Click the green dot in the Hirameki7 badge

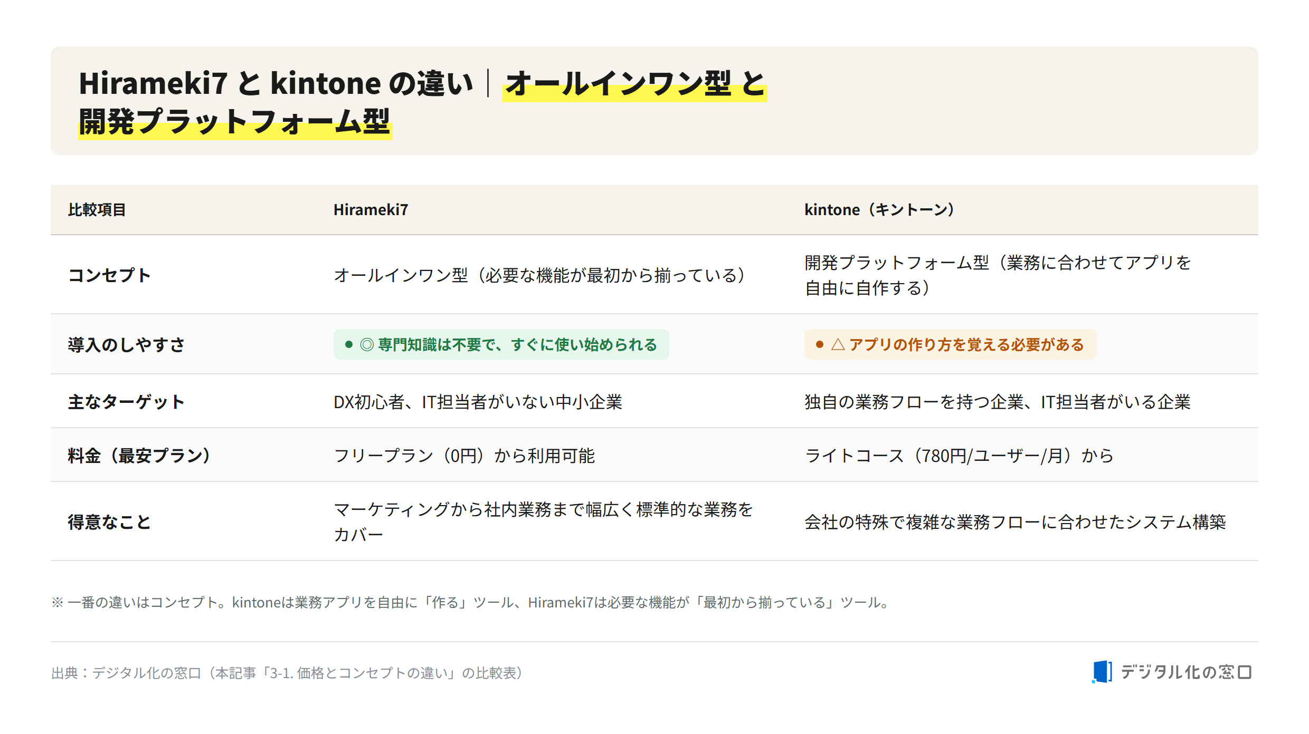pyautogui.click(x=349, y=344)
